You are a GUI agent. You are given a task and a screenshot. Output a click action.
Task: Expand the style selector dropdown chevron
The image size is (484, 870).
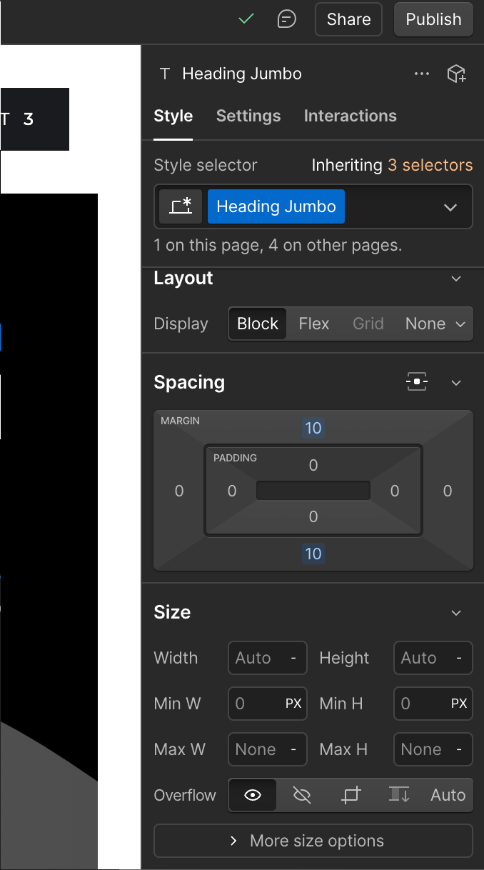coord(450,207)
